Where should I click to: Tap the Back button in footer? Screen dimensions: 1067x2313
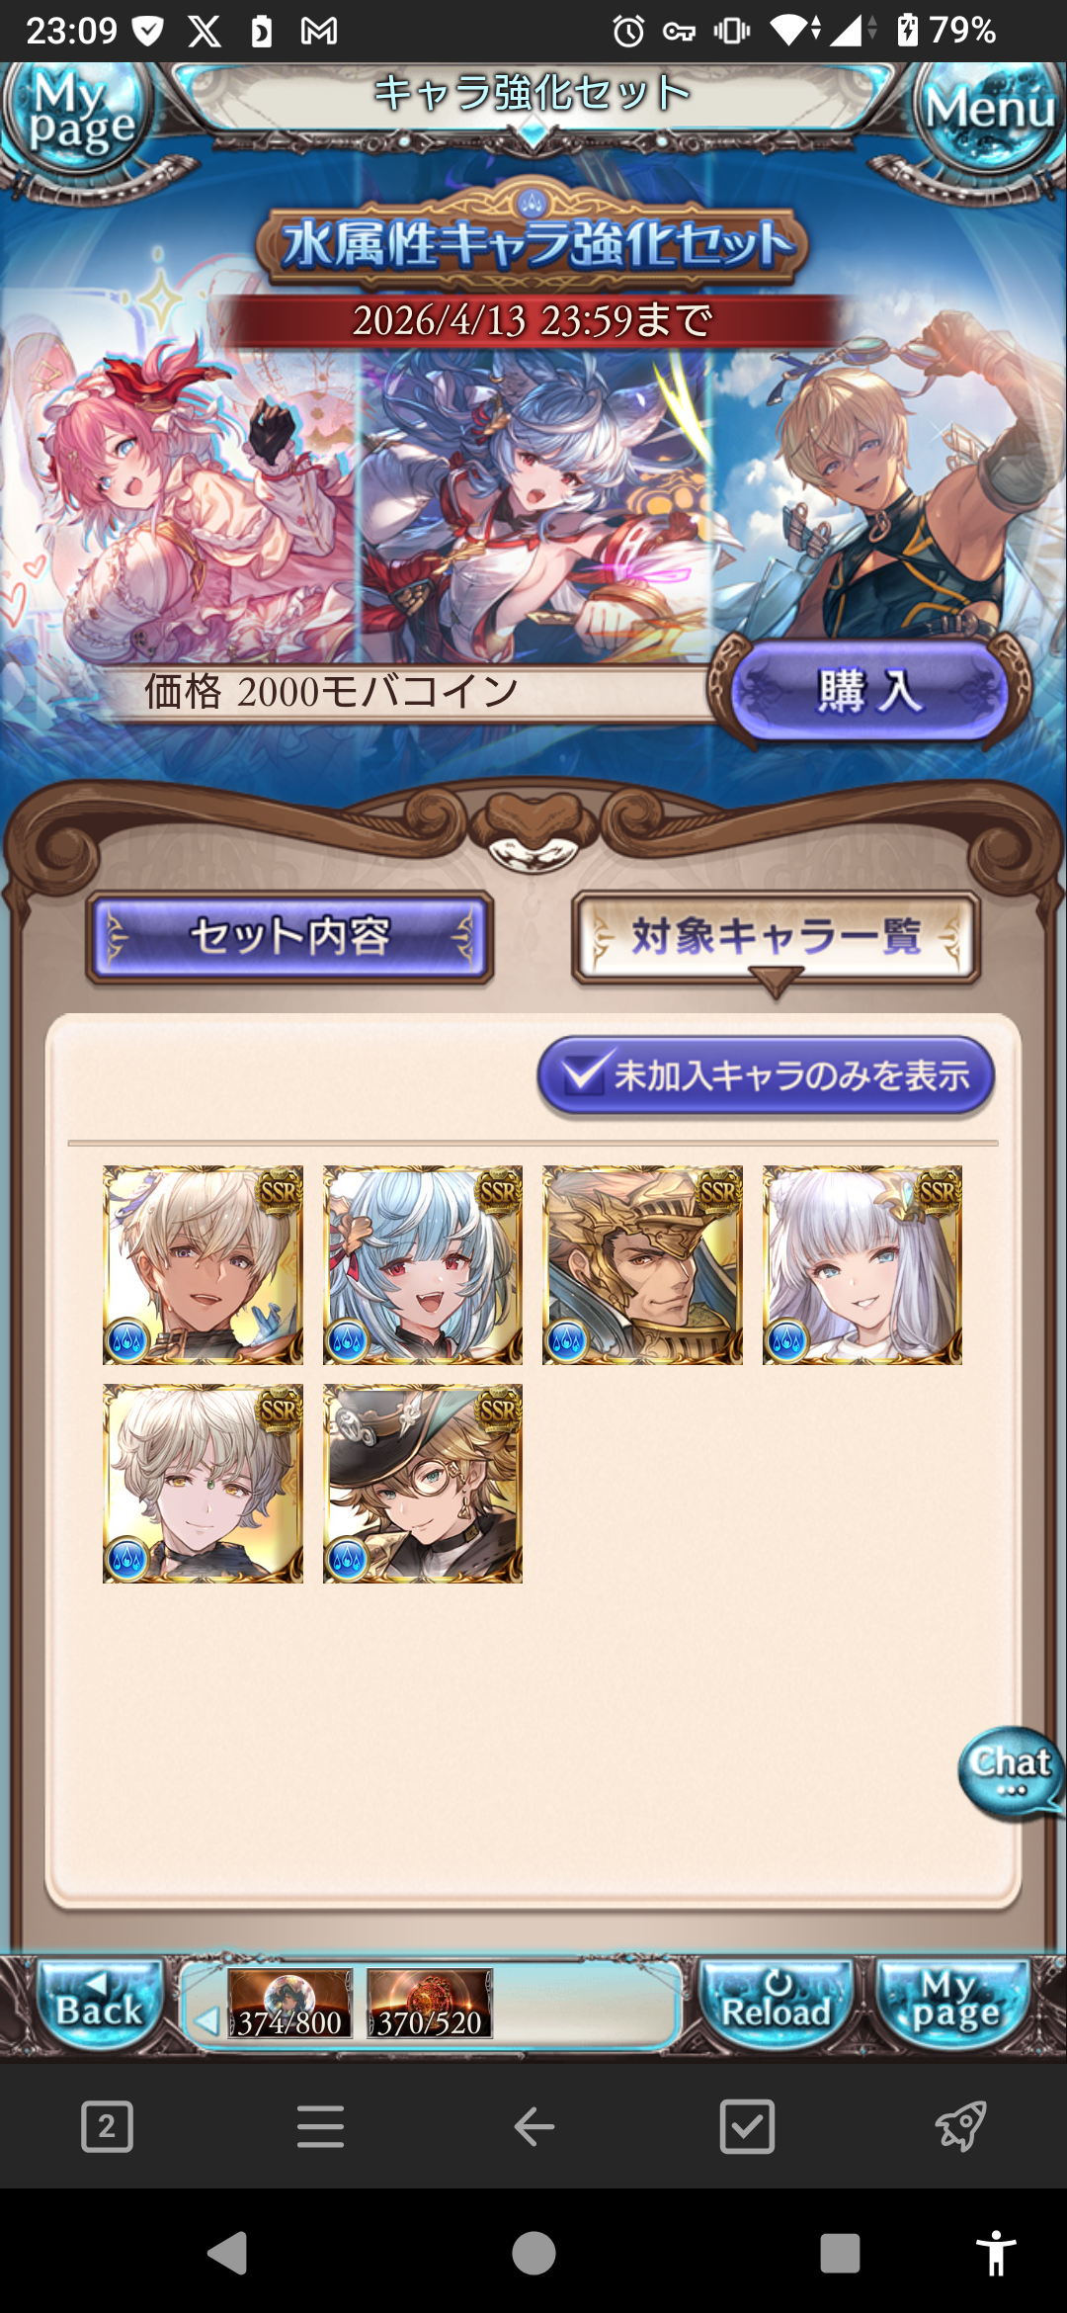coord(99,2003)
